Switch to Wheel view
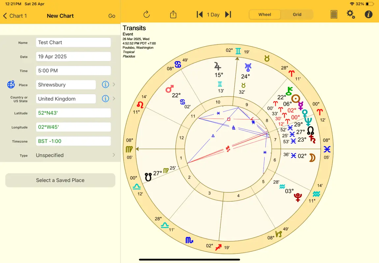379x263 pixels. (x=265, y=14)
